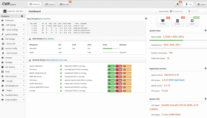Click the Search here input field
Screen dimensions: 207x118
coord(195,11)
